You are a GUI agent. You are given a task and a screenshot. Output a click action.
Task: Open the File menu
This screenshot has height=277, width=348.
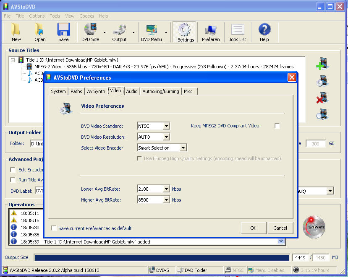[x=7, y=16]
